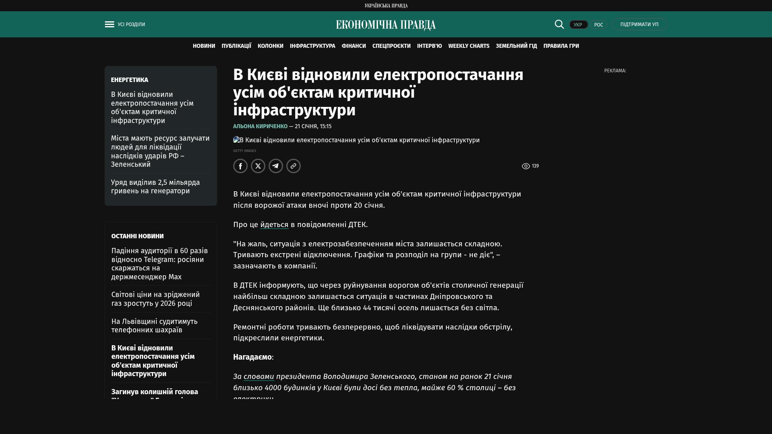Open the author link Альона Кириченко

point(260,126)
